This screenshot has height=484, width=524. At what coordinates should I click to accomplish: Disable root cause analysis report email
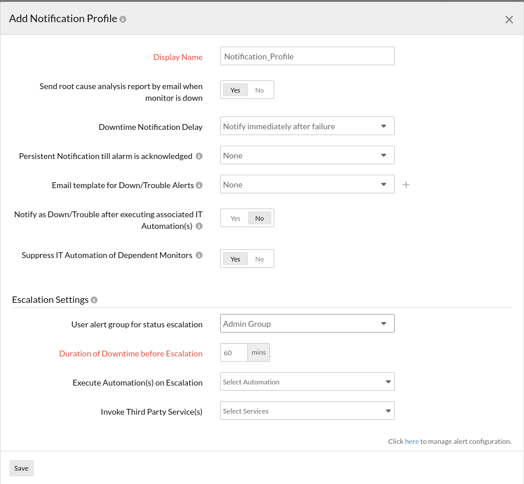pyautogui.click(x=260, y=90)
